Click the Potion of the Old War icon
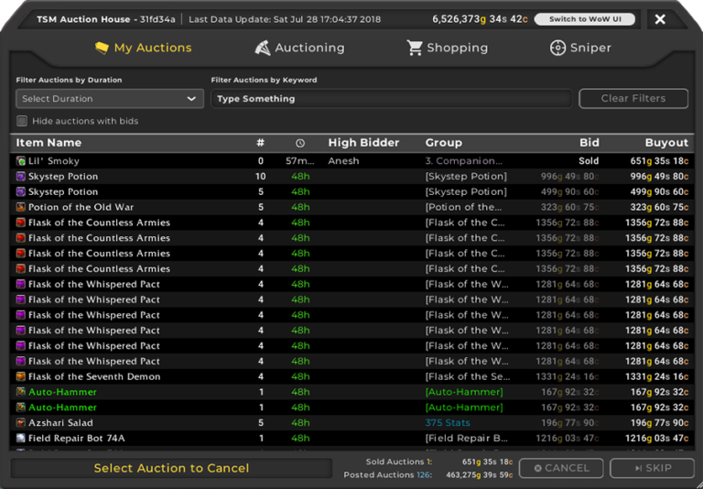This screenshot has height=489, width=703. (21, 207)
